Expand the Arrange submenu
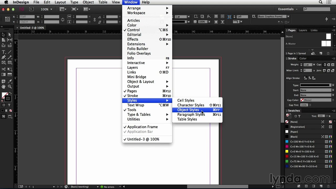Viewport: 336px width, 189px height. point(147,8)
